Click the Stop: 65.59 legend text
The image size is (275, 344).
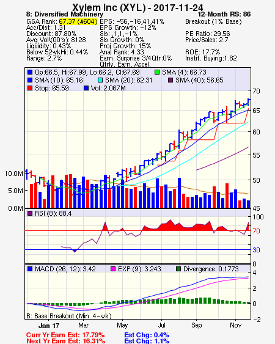[x=52, y=88]
